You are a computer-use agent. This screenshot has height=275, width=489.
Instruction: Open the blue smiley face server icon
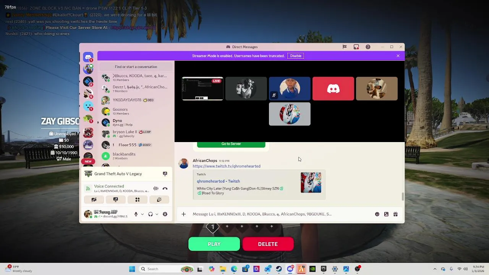tap(88, 106)
